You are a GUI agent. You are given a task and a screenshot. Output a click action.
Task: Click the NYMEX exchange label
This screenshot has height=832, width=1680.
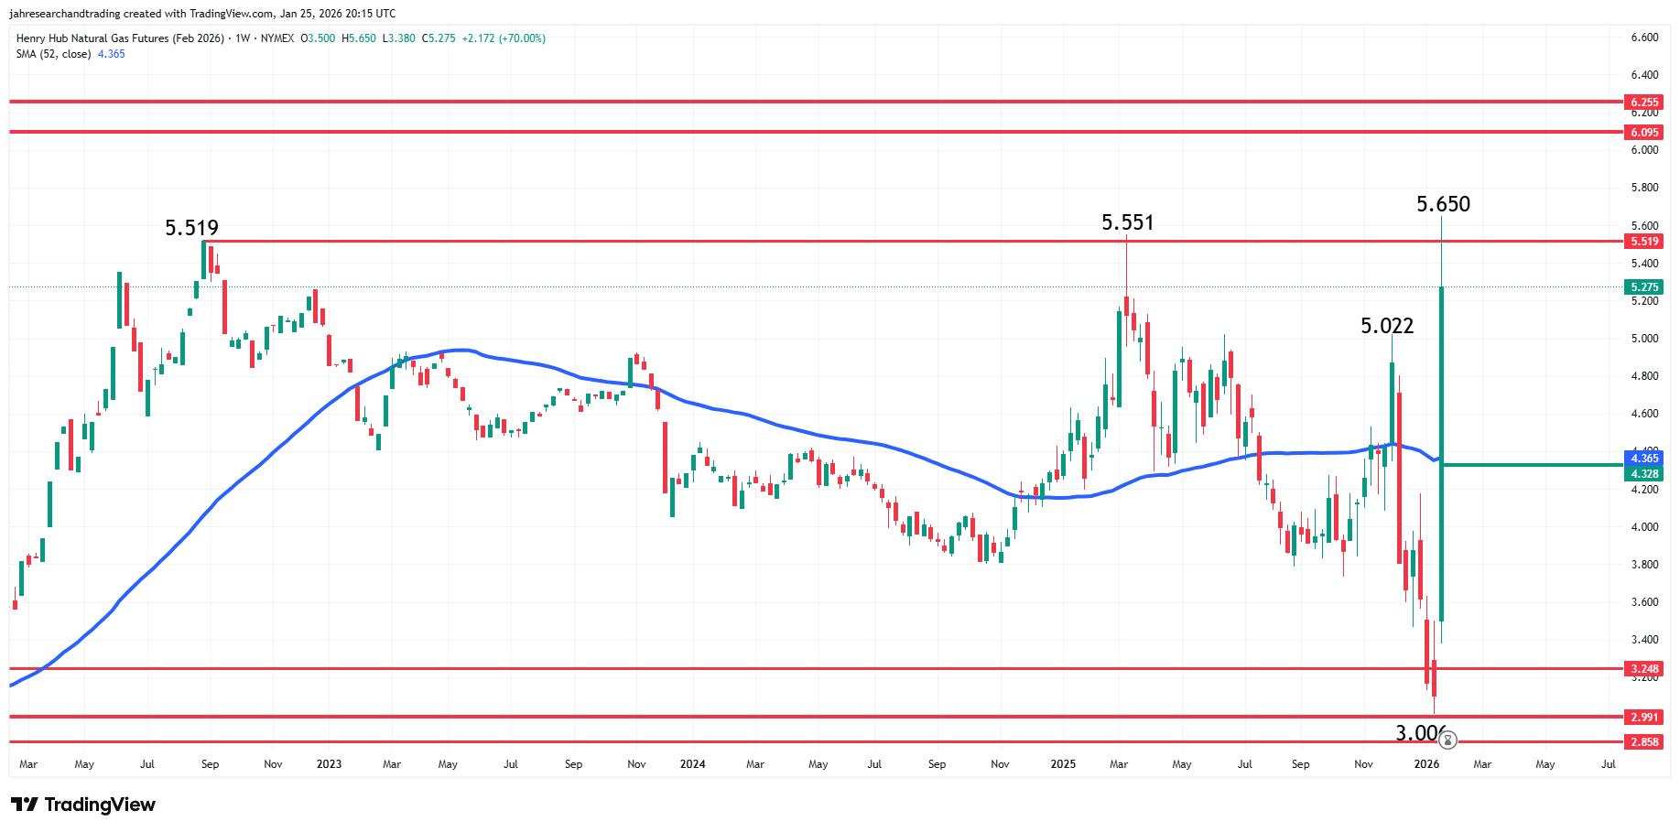coord(277,38)
